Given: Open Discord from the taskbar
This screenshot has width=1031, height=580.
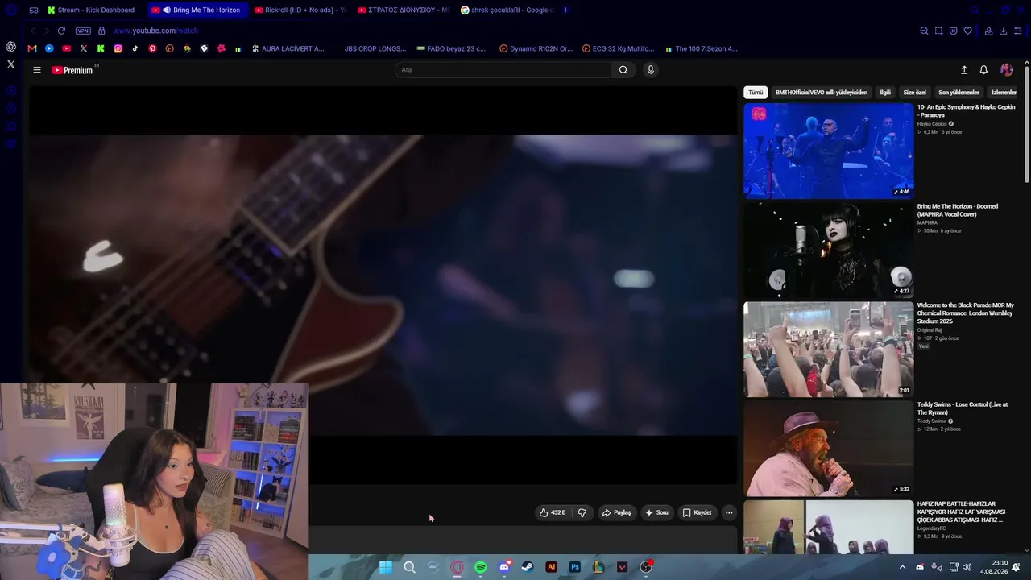Looking at the screenshot, I should point(504,567).
